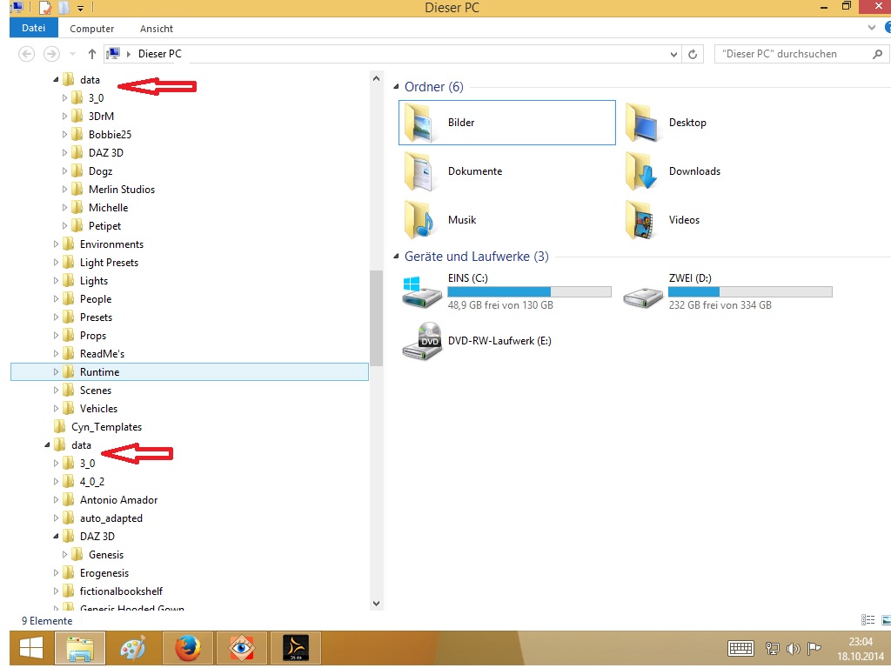Select the DVD-RW-Laufwerk (E:) drive icon

pyautogui.click(x=422, y=341)
